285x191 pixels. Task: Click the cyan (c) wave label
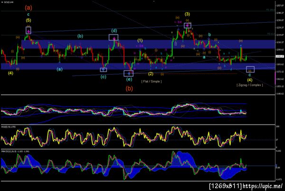pyautogui.click(x=103, y=77)
